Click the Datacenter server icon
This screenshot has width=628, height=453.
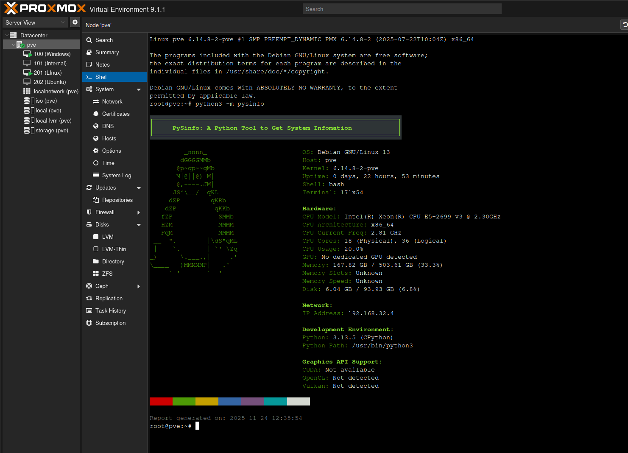(13, 35)
